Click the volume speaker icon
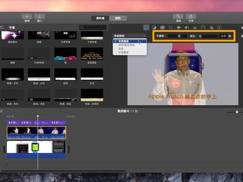This screenshot has width=243, height=182. pyautogui.click(x=187, y=28)
